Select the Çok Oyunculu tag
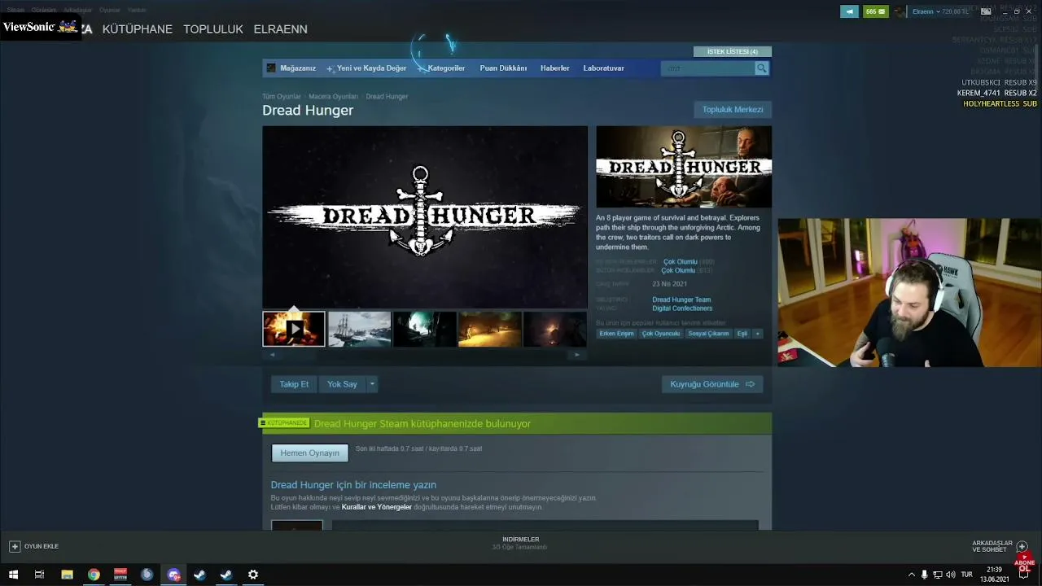1042x586 pixels. [x=661, y=334]
